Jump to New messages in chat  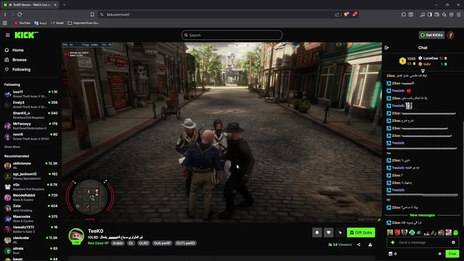(x=422, y=215)
